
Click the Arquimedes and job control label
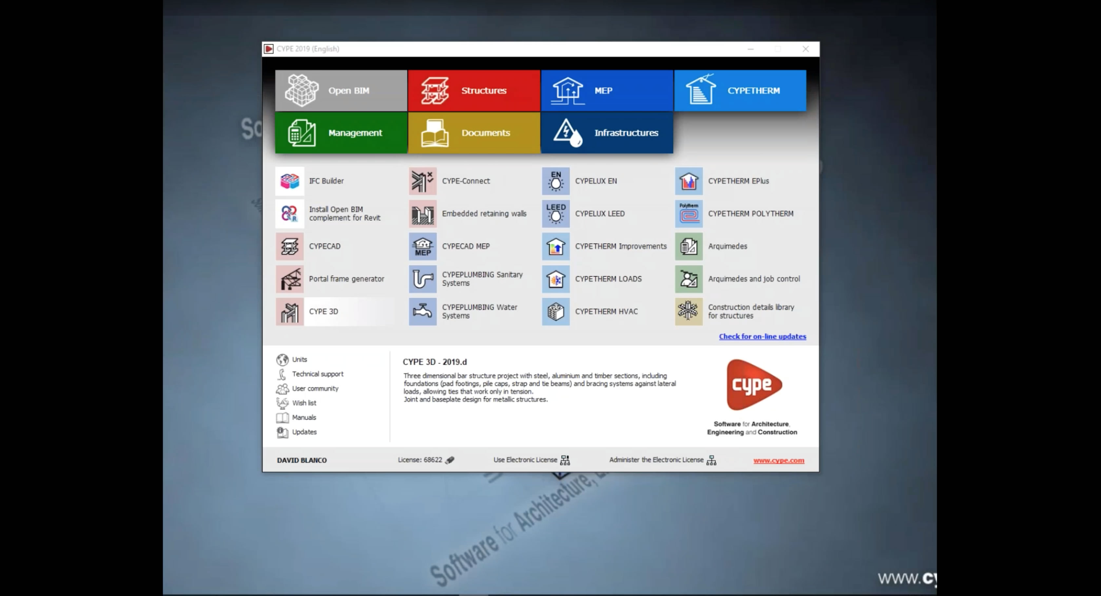(x=754, y=279)
